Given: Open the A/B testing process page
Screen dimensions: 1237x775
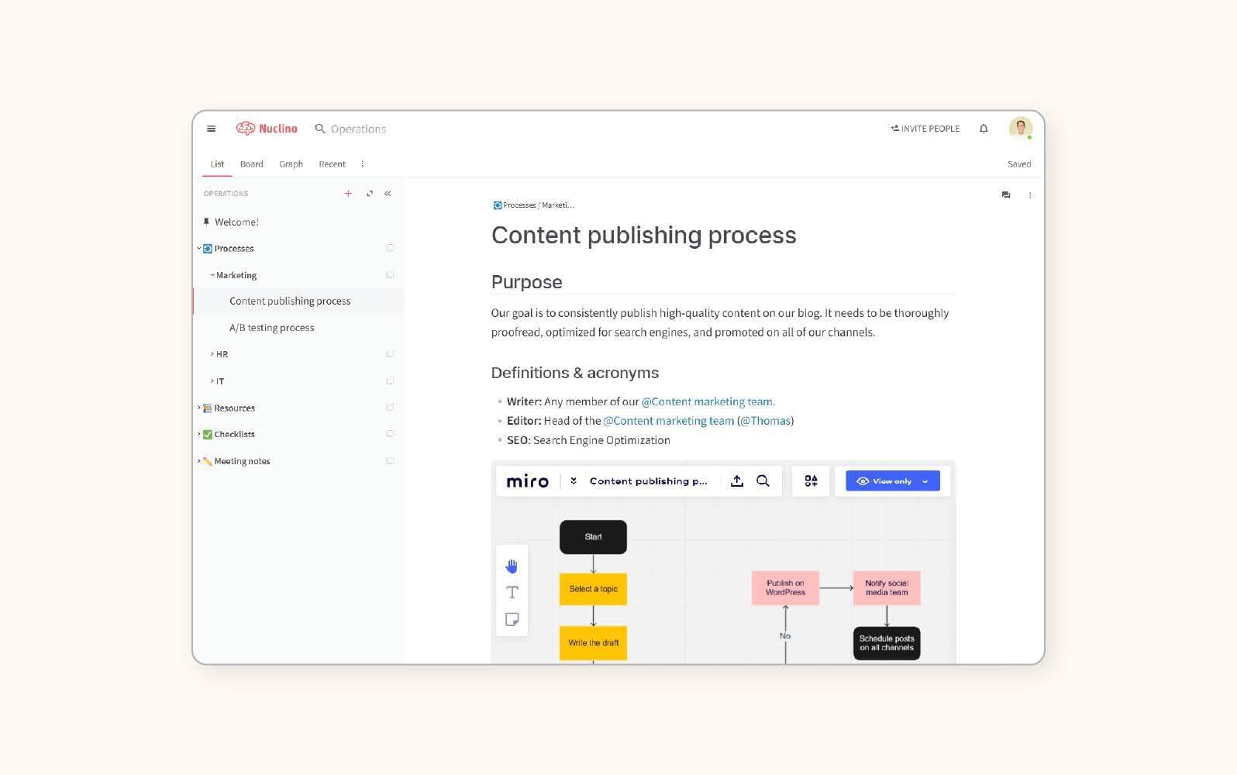Looking at the screenshot, I should (x=271, y=328).
